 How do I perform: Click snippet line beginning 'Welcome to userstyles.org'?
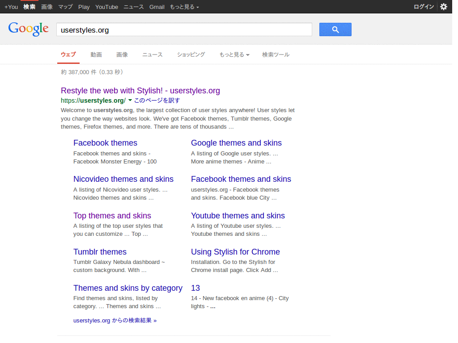[178, 110]
